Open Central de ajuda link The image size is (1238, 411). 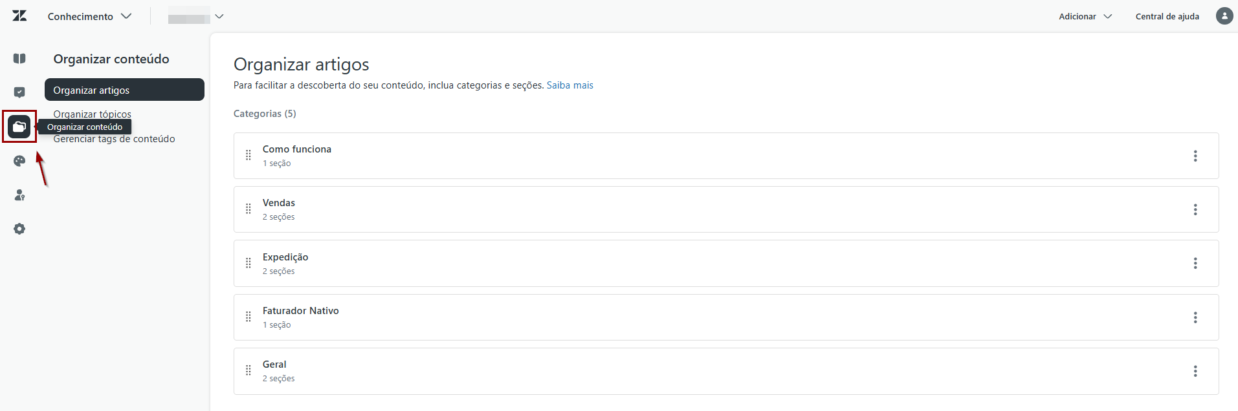pos(1167,16)
